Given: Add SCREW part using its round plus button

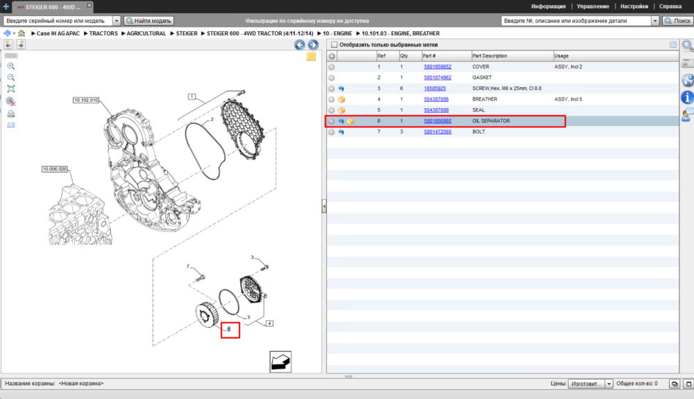Looking at the screenshot, I should pos(332,89).
